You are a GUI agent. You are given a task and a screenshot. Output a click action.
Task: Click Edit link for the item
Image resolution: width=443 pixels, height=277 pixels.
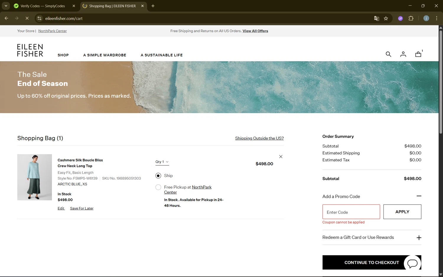(61, 208)
